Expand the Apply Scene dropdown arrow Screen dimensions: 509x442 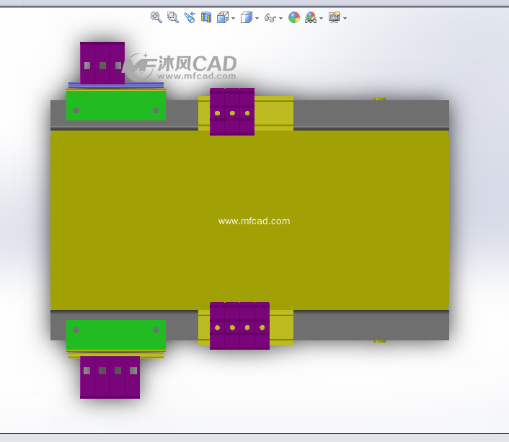[321, 18]
